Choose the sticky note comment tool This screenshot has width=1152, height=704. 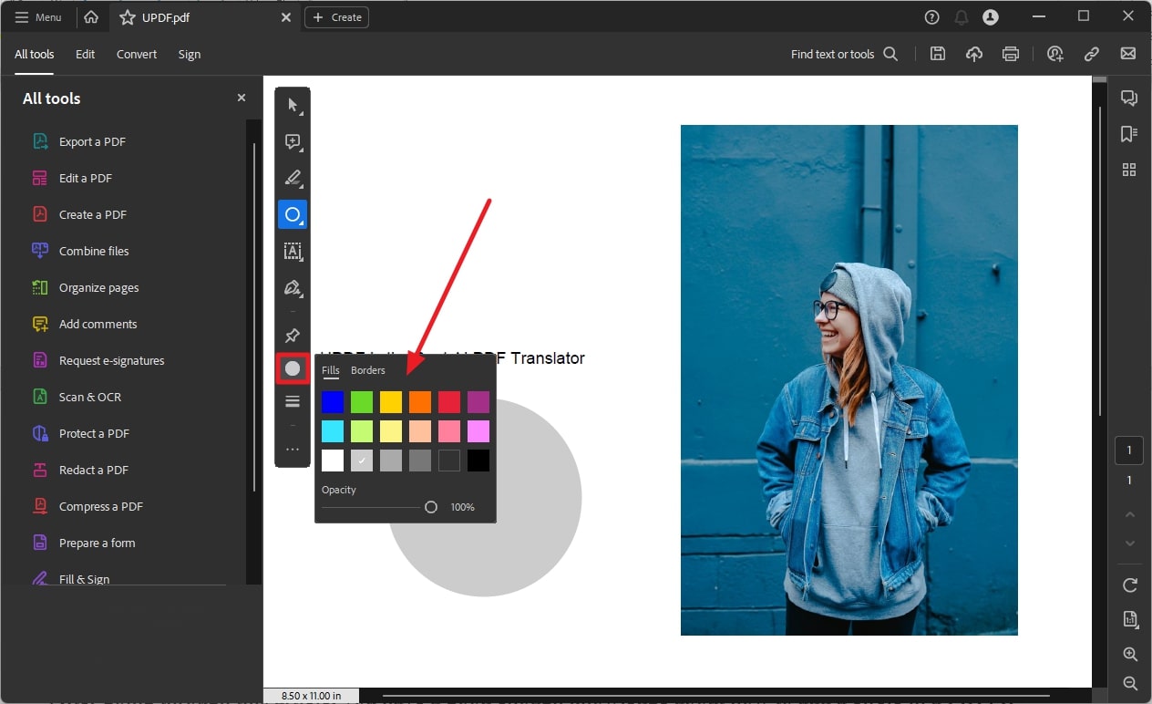(x=293, y=141)
